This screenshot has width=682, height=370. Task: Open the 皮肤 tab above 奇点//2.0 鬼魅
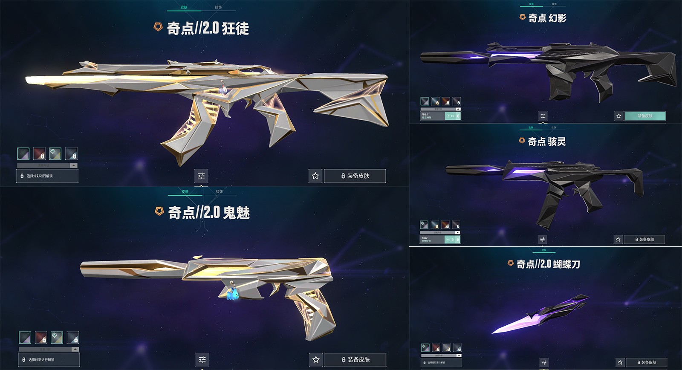click(185, 192)
